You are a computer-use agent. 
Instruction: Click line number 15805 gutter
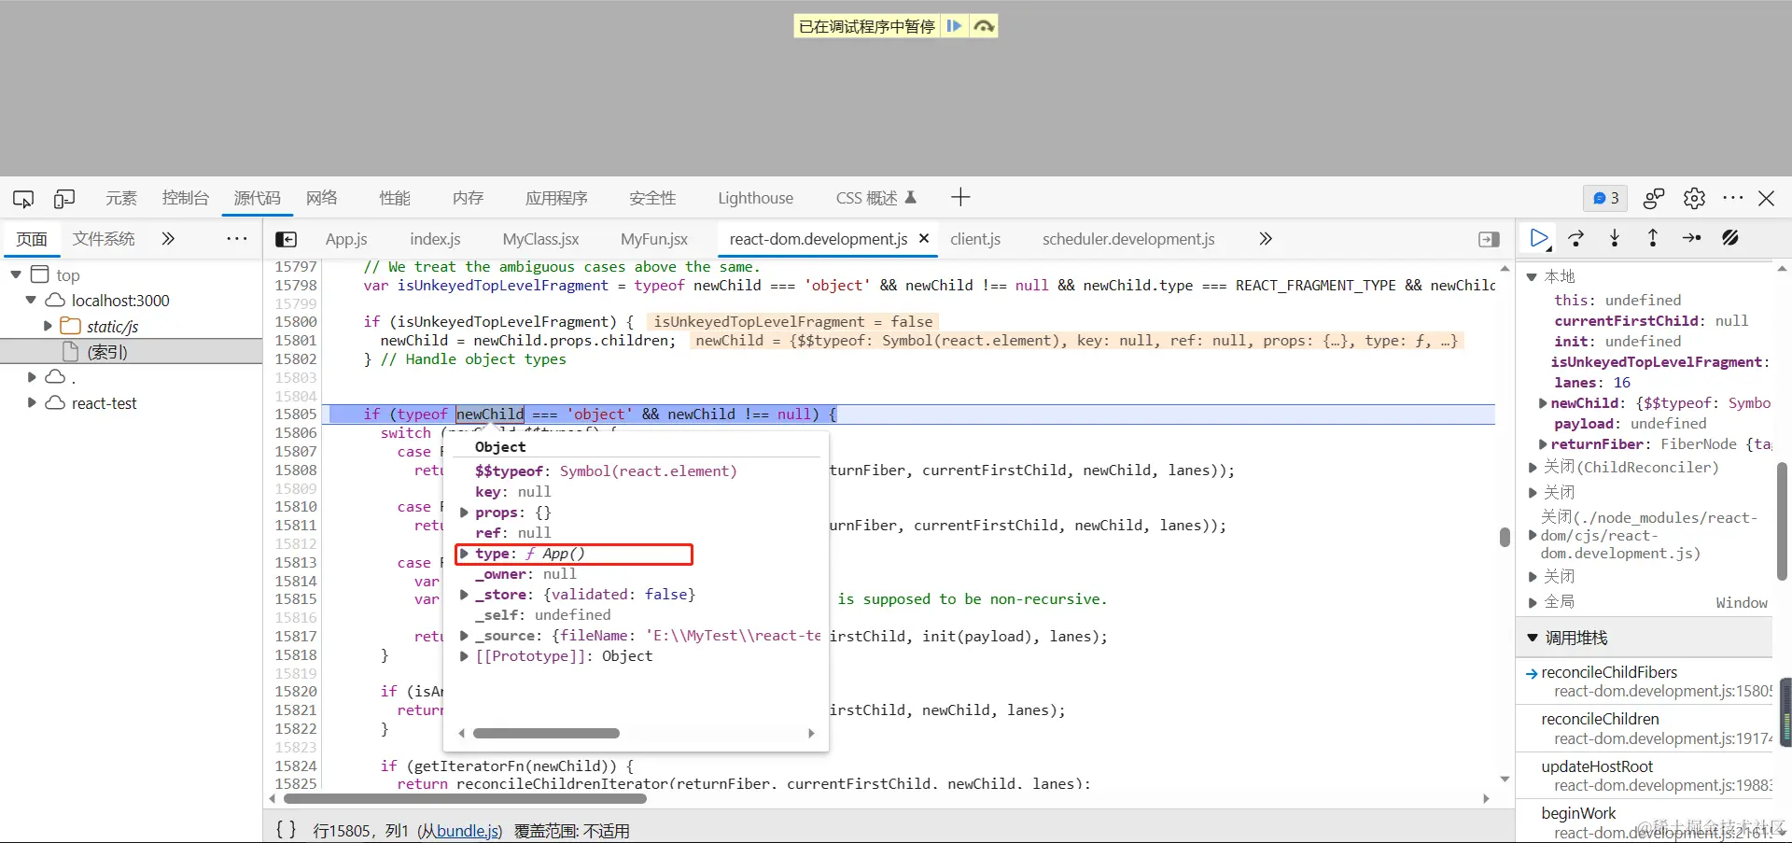click(x=296, y=414)
